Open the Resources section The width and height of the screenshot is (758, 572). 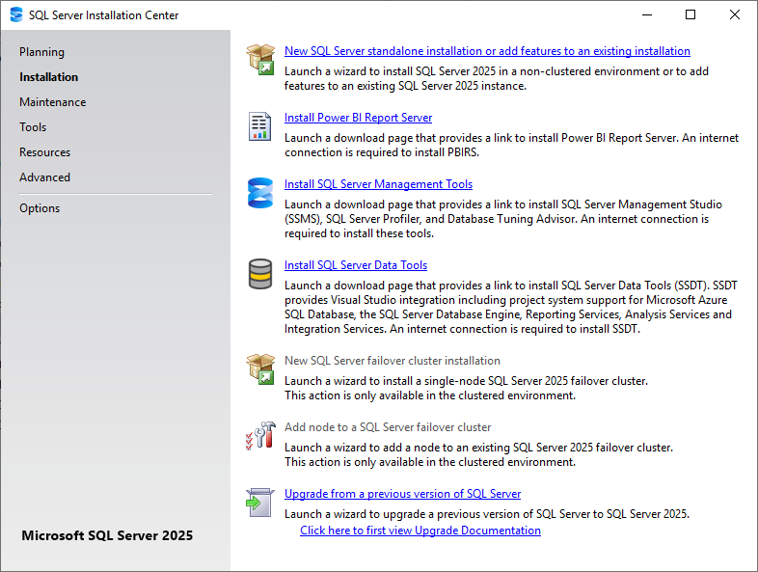(x=44, y=152)
